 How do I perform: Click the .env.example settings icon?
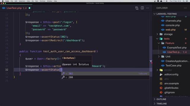point(161,83)
